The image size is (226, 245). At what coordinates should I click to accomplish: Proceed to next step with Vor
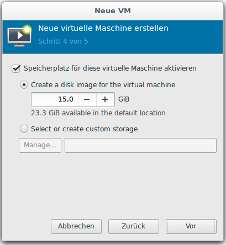(191, 226)
